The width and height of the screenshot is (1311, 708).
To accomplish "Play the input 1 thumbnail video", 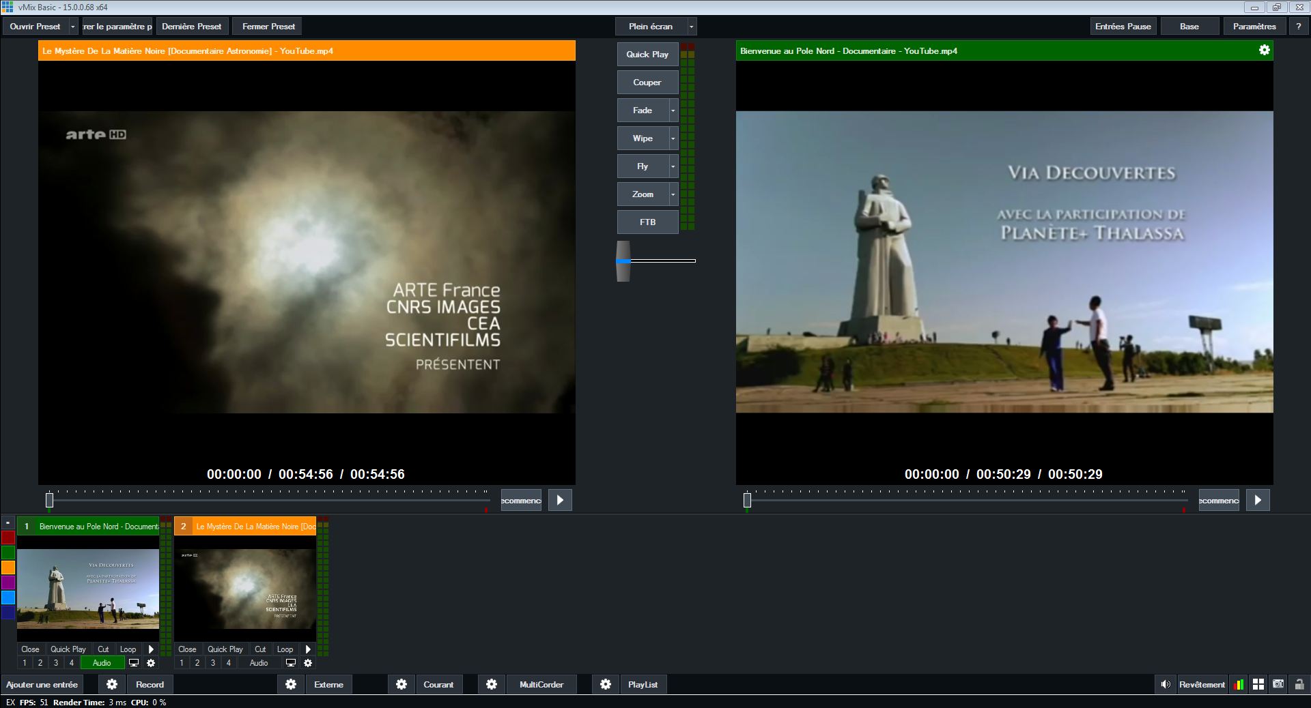I will pos(151,649).
